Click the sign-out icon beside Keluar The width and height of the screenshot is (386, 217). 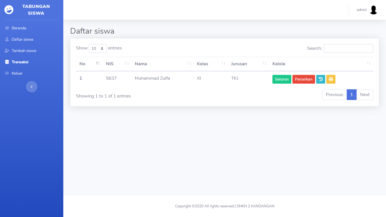coord(7,73)
